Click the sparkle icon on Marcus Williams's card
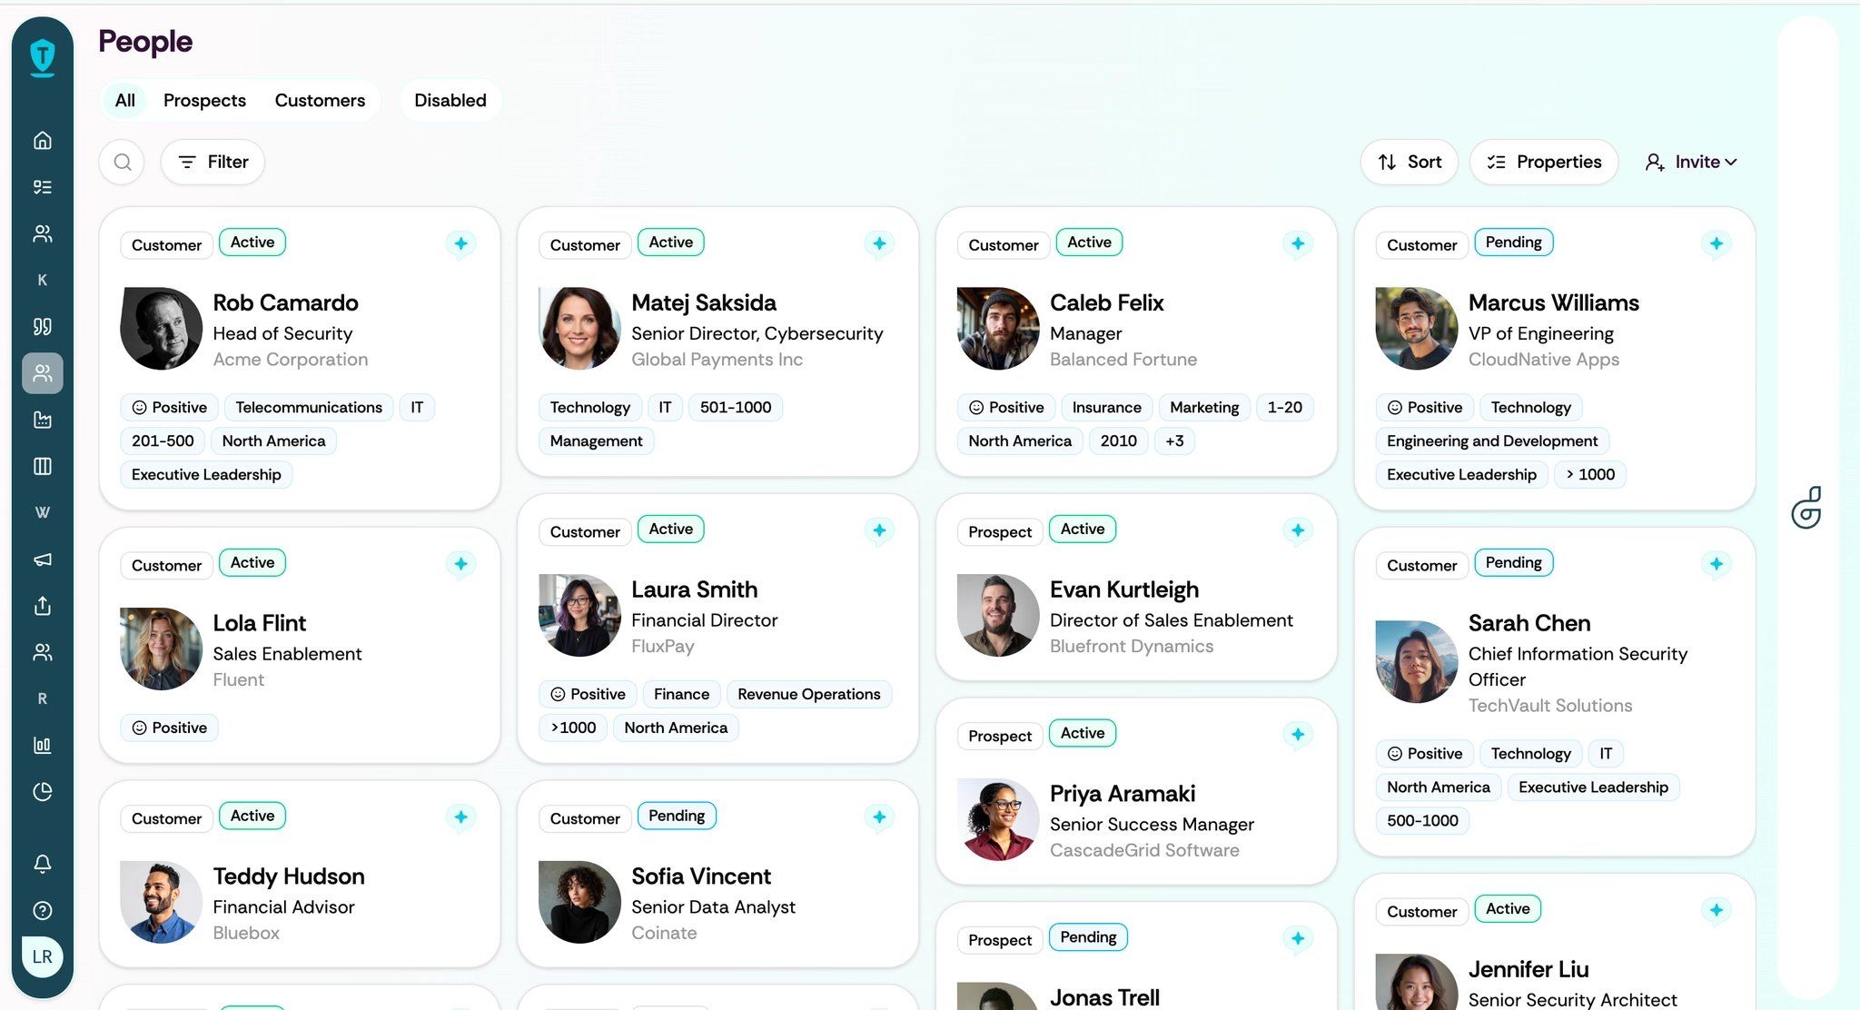 point(1717,243)
